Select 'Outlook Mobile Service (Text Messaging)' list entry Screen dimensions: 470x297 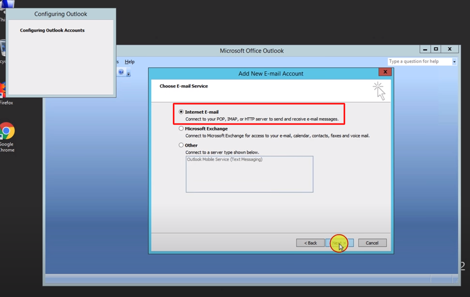pos(225,159)
